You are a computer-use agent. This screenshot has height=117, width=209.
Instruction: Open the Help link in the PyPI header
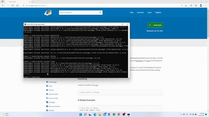[132, 12]
